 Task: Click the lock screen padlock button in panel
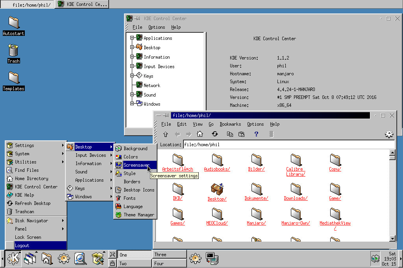tap(112, 263)
